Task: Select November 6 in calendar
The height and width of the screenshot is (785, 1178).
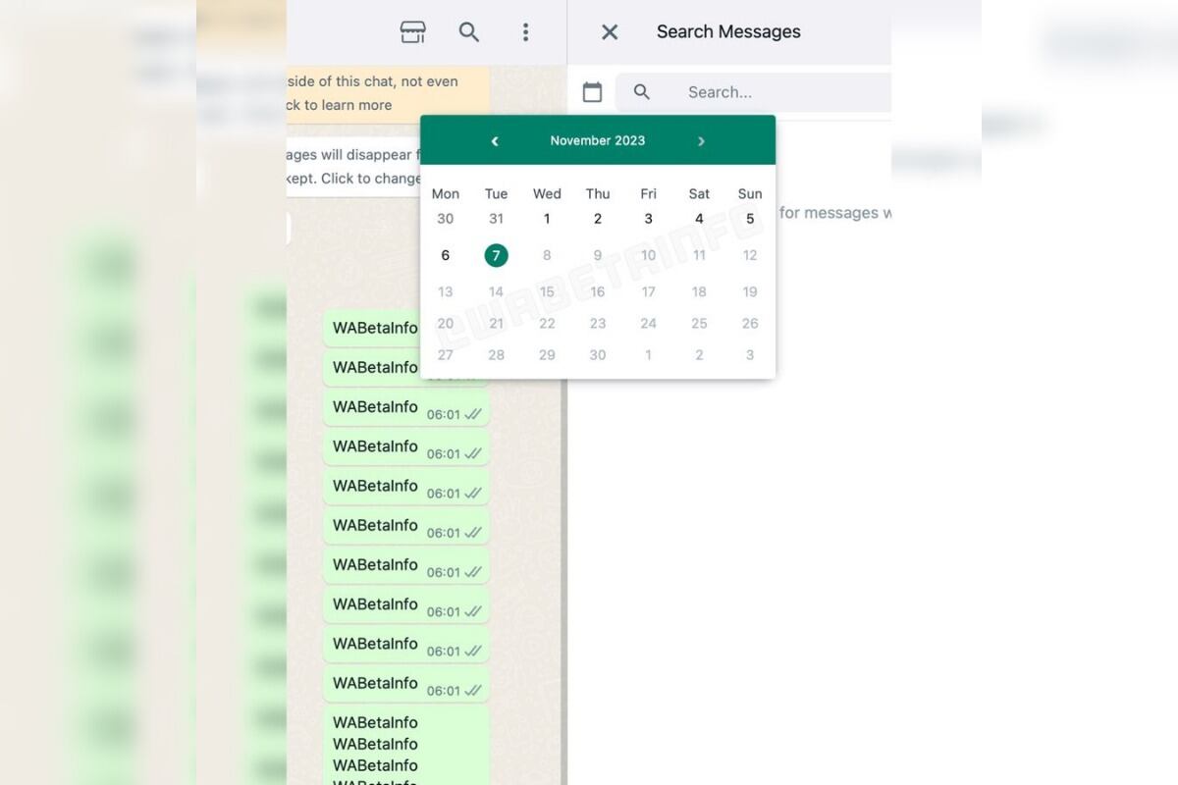Action: [446, 255]
